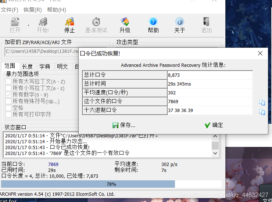The height and width of the screenshot is (202, 272).
Task: Click the 十六进制口令 row label
Action: (x=125, y=110)
